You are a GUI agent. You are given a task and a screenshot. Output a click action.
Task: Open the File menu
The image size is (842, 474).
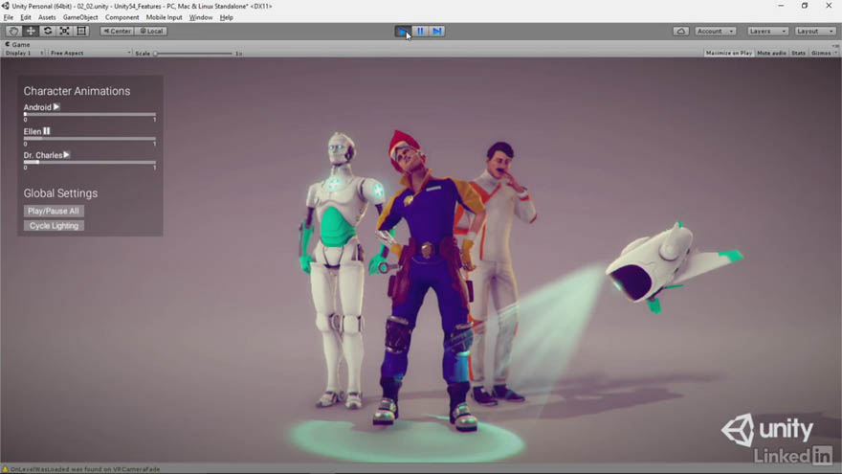point(9,17)
